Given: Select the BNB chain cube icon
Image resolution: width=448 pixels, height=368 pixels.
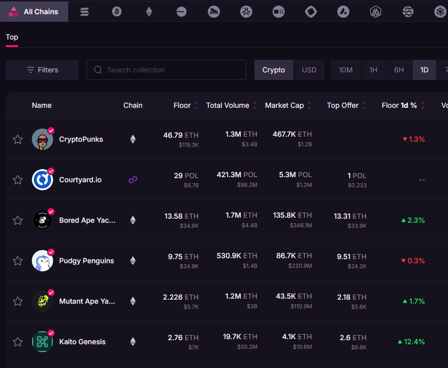Looking at the screenshot, I should (440, 12).
